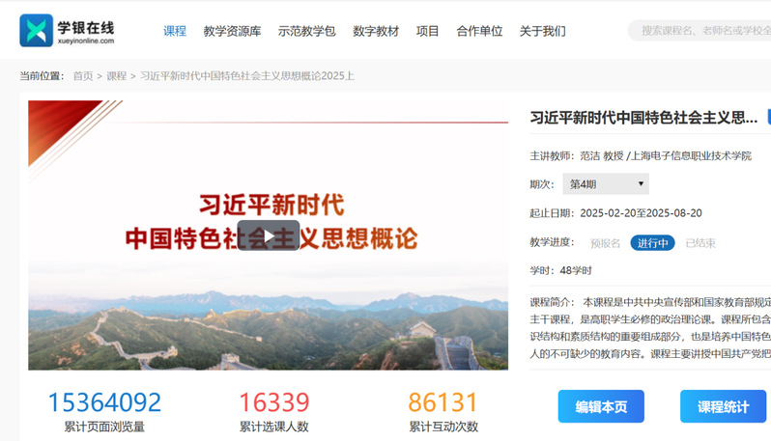Click the 课程 breadcrumb link
Viewport: 771px width, 441px height.
click(x=116, y=75)
